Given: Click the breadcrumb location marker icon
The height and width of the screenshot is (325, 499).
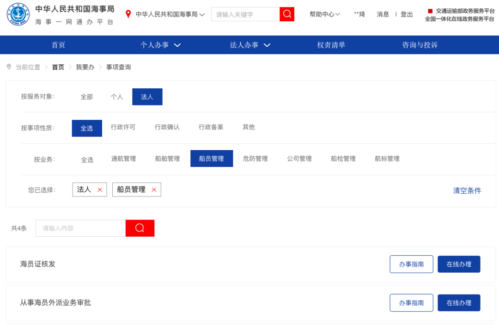Looking at the screenshot, I should (x=9, y=67).
